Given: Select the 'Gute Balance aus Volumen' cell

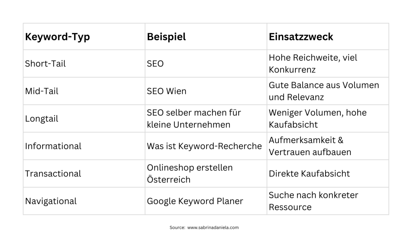Looking at the screenshot, I should 324,91.
